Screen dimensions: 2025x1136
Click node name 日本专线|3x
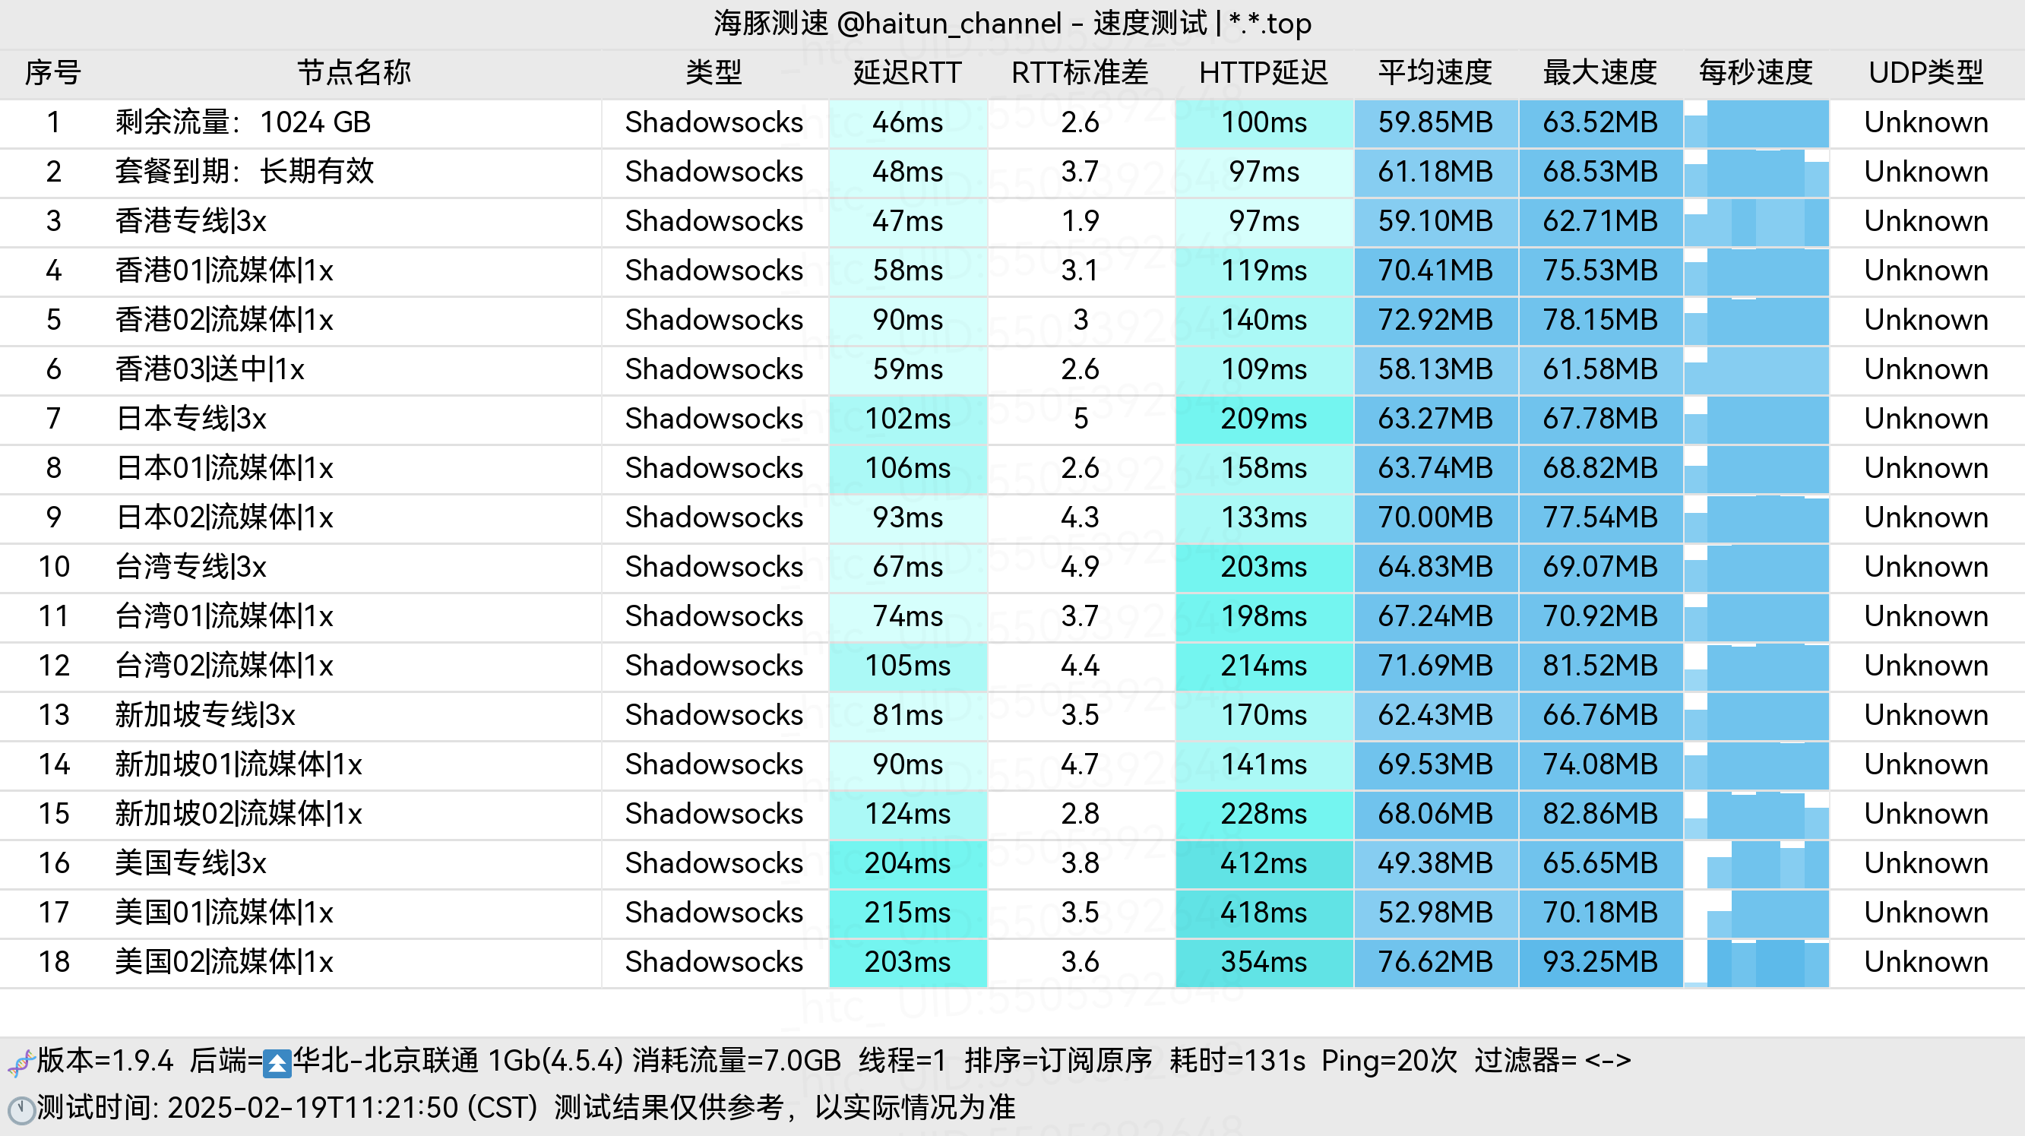[191, 418]
